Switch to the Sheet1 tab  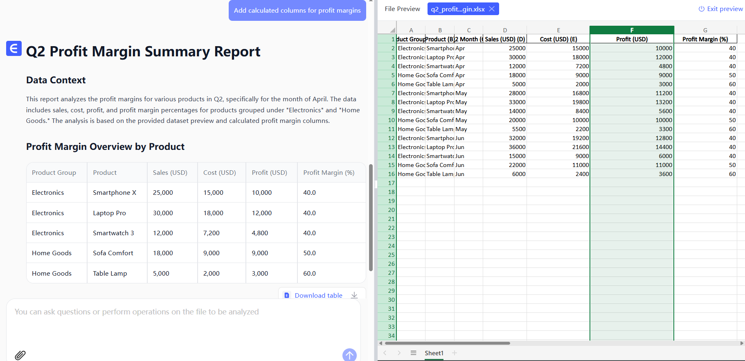434,353
